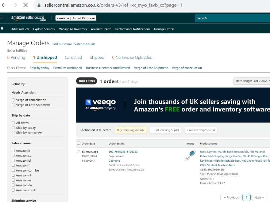Check the Amazon.co.uk sales channel
Image resolution: width=270 pixels, height=202 pixels.
click(13, 190)
